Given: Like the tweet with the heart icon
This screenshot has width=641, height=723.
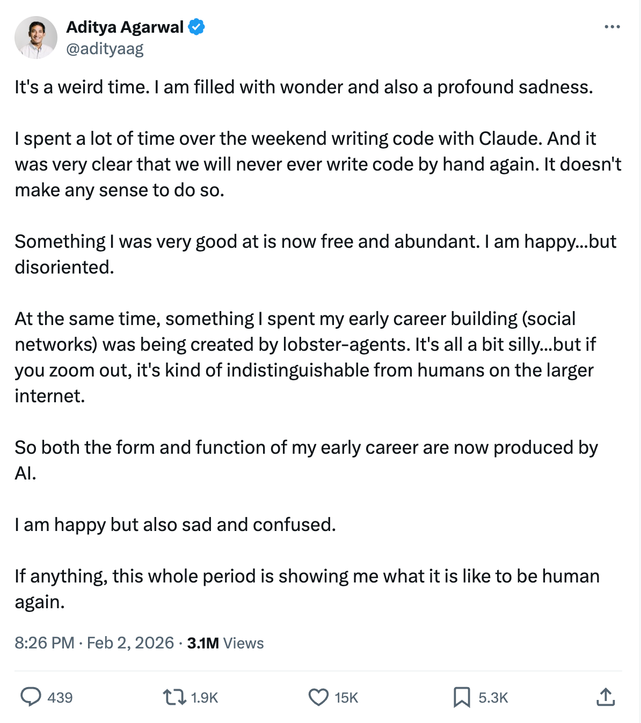Looking at the screenshot, I should [318, 697].
